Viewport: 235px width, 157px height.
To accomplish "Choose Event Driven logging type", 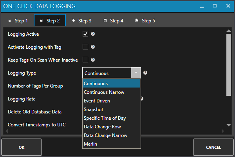I will click(97, 101).
